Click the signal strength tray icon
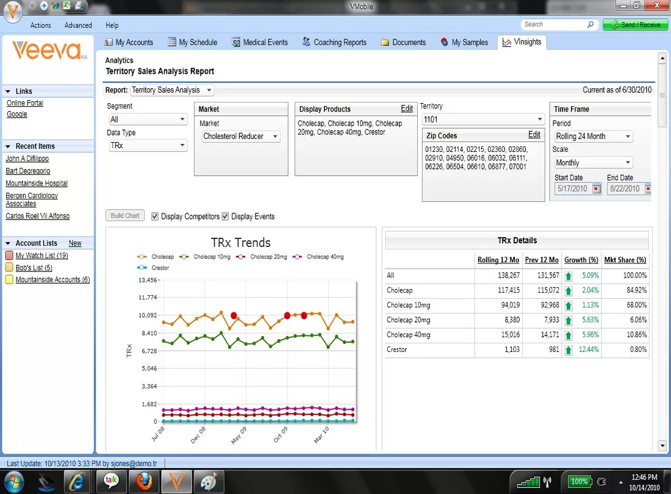The height and width of the screenshot is (494, 671). [x=528, y=482]
